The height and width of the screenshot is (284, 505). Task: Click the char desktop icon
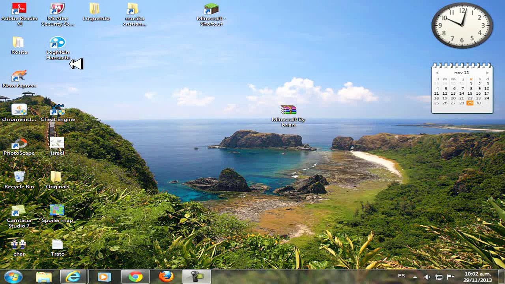click(x=19, y=247)
